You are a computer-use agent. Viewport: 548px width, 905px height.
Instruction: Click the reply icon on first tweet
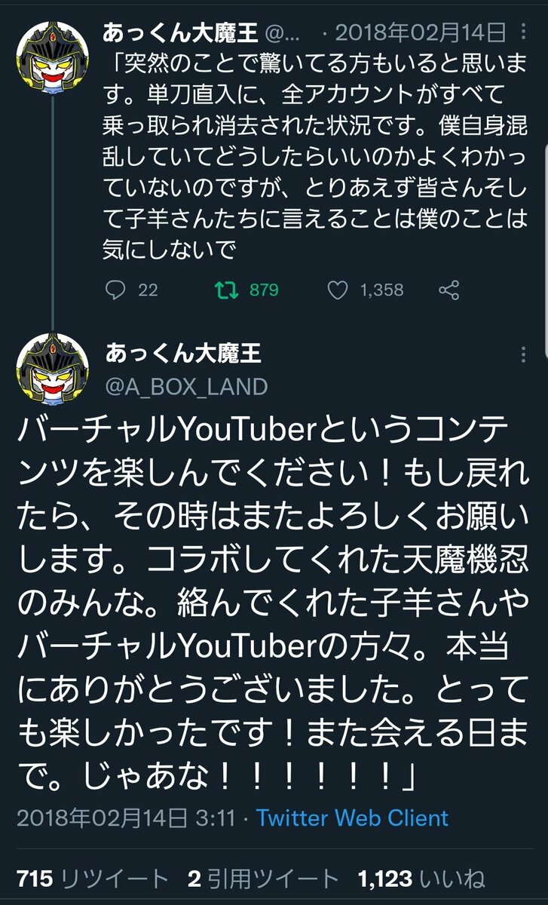pos(115,290)
